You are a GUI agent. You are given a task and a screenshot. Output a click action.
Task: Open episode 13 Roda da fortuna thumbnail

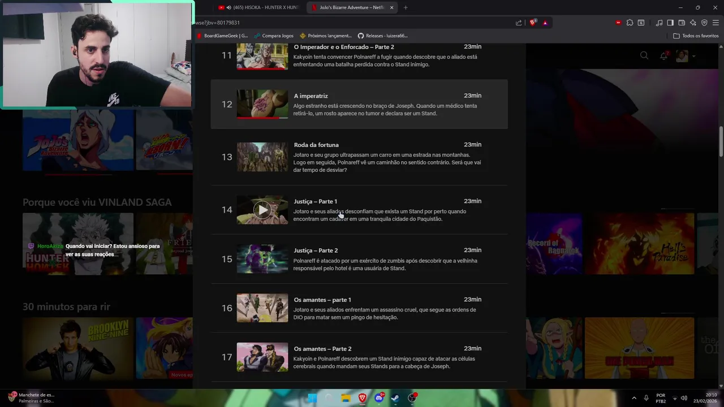tap(262, 157)
